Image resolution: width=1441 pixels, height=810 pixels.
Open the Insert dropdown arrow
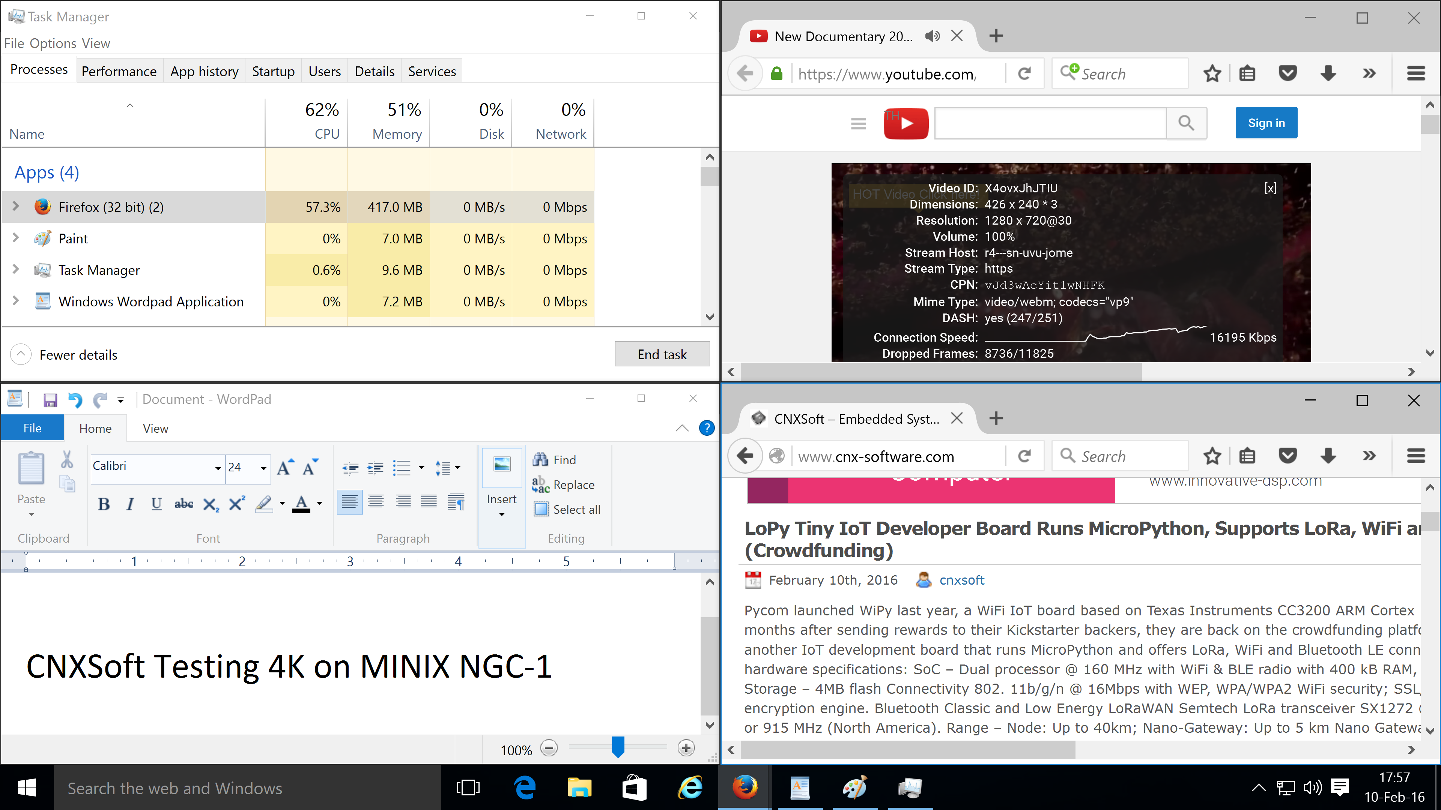click(501, 514)
